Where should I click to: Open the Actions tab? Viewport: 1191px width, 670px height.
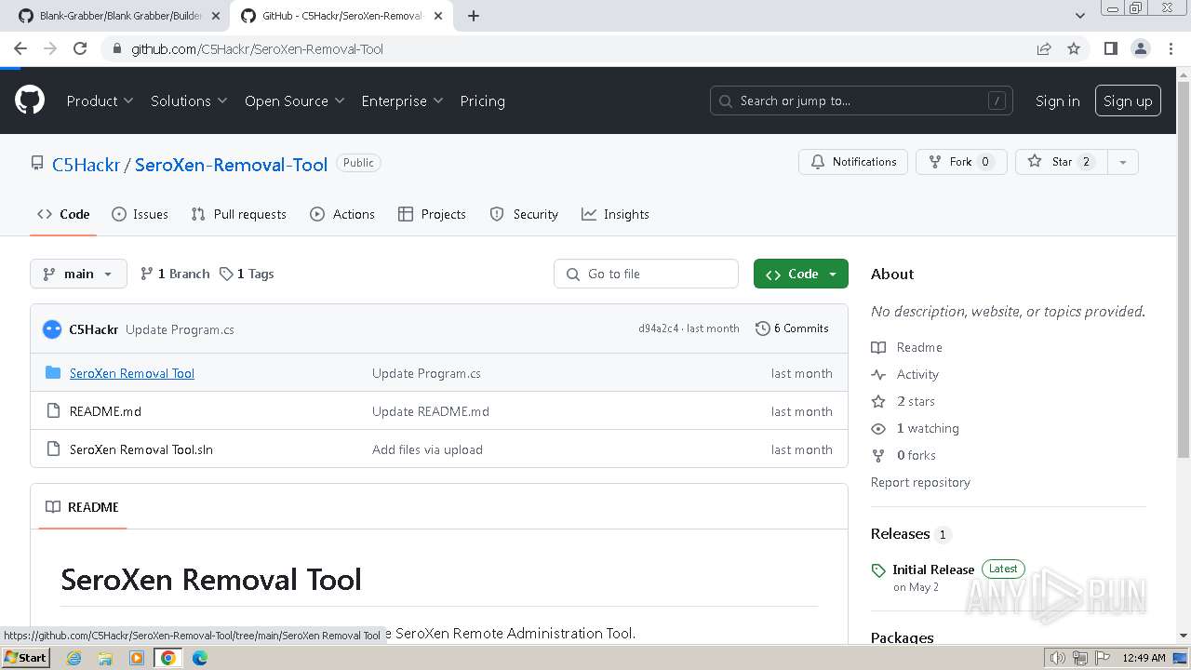(342, 214)
